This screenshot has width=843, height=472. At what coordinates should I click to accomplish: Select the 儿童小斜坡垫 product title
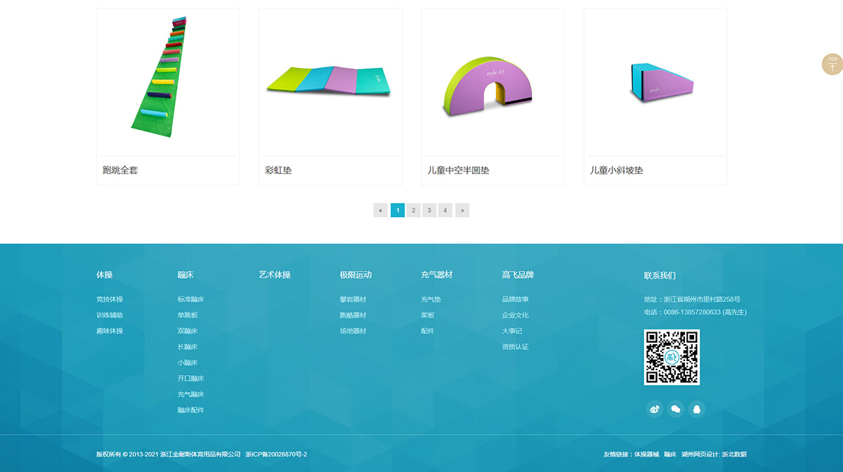(616, 171)
